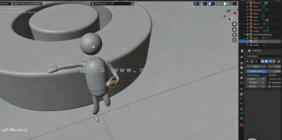The image size is (282, 140).
Task: Open the overlays options dropdown arrow
Action: (x=213, y=4)
